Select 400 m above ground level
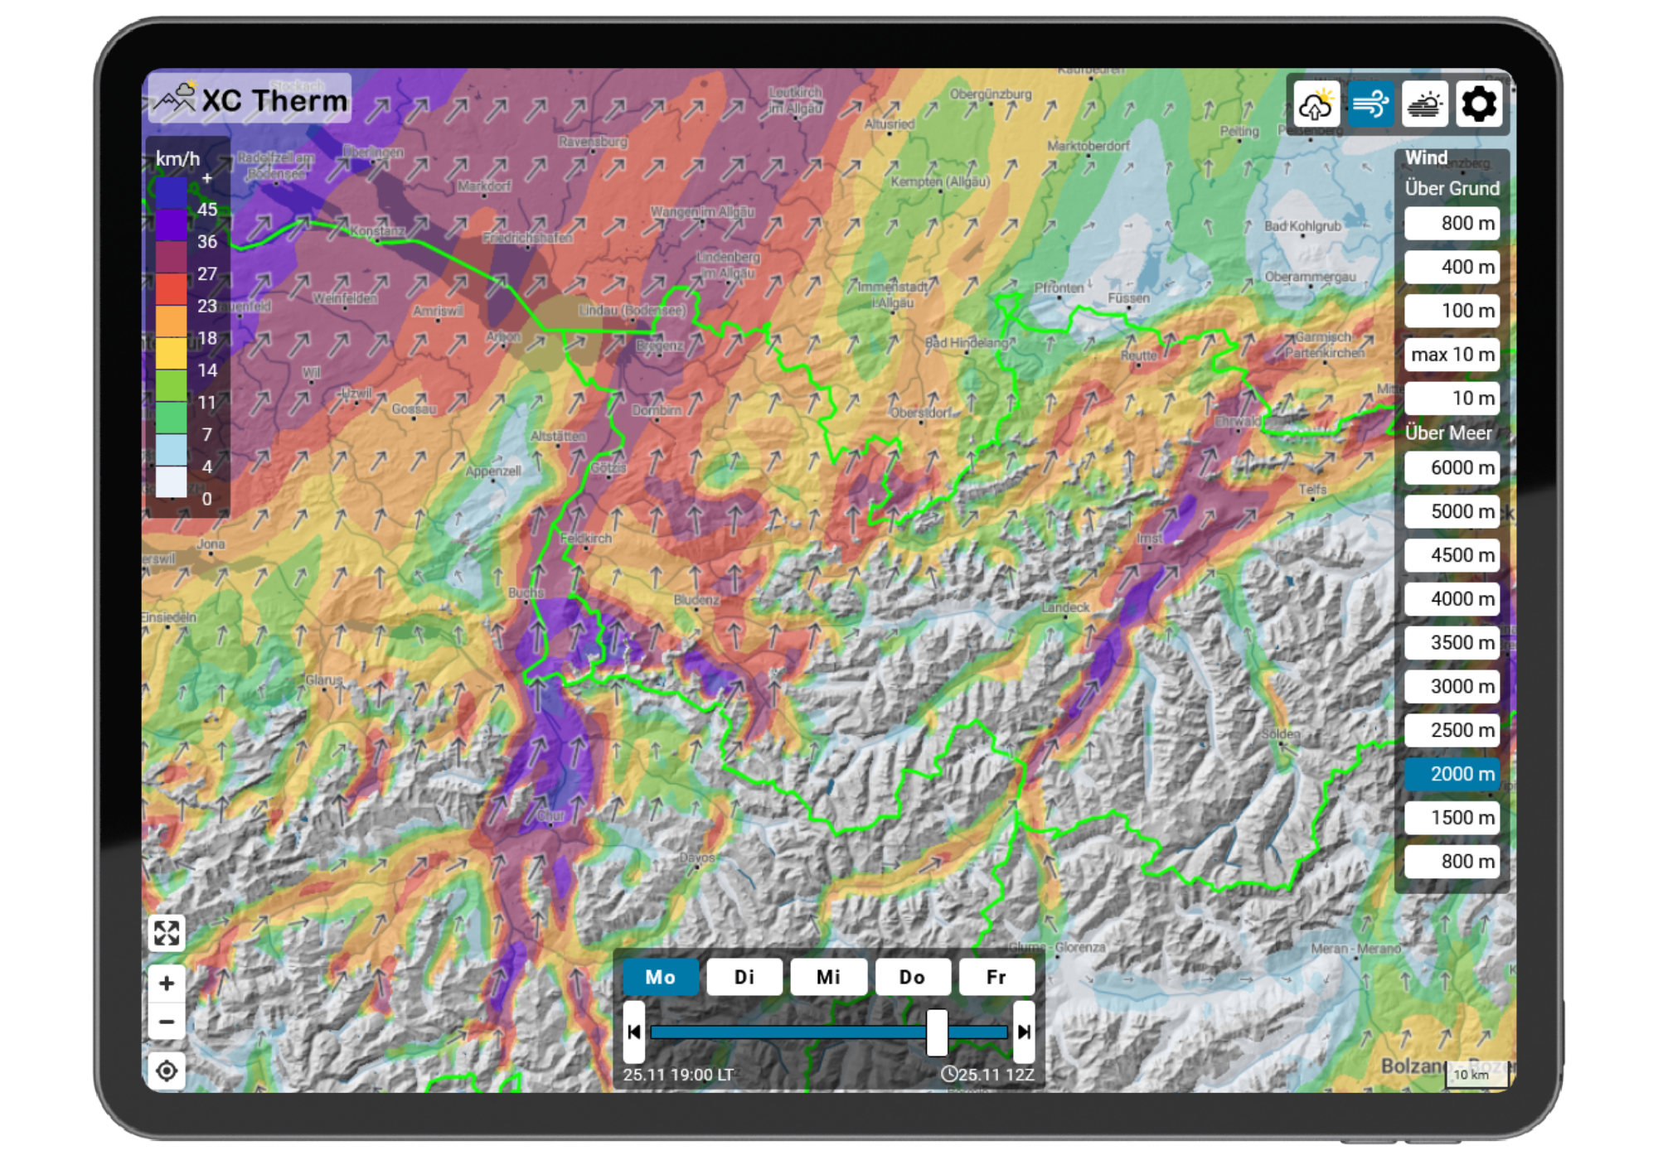 (1452, 267)
